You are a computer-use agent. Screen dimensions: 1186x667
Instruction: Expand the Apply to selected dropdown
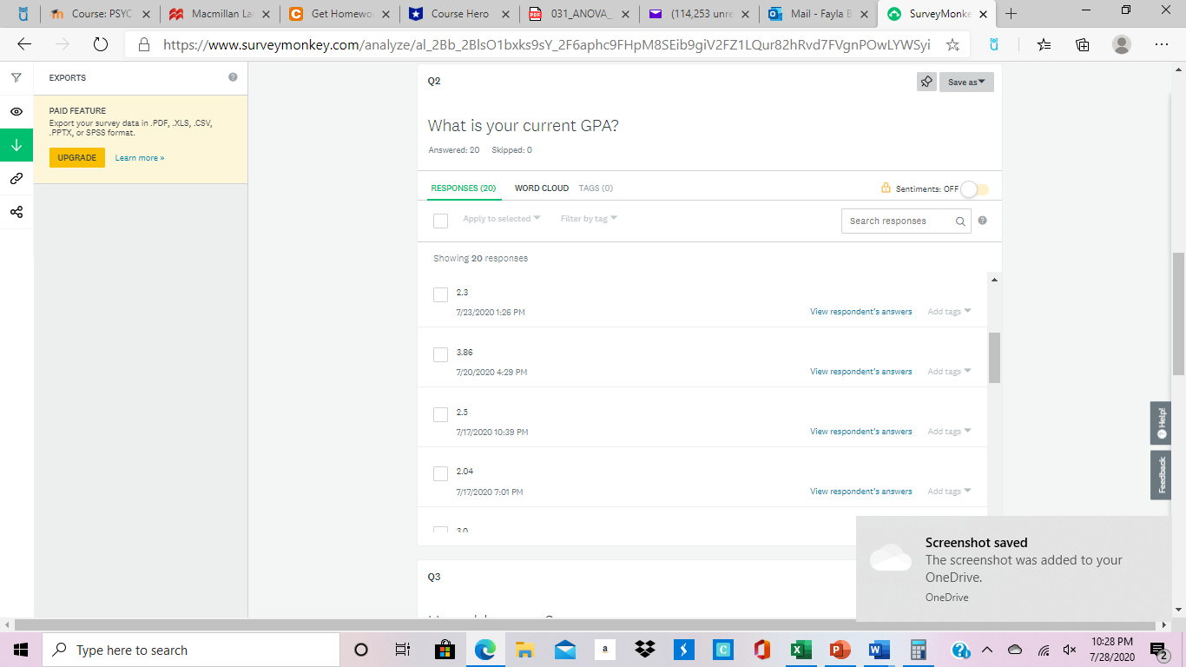pos(502,219)
